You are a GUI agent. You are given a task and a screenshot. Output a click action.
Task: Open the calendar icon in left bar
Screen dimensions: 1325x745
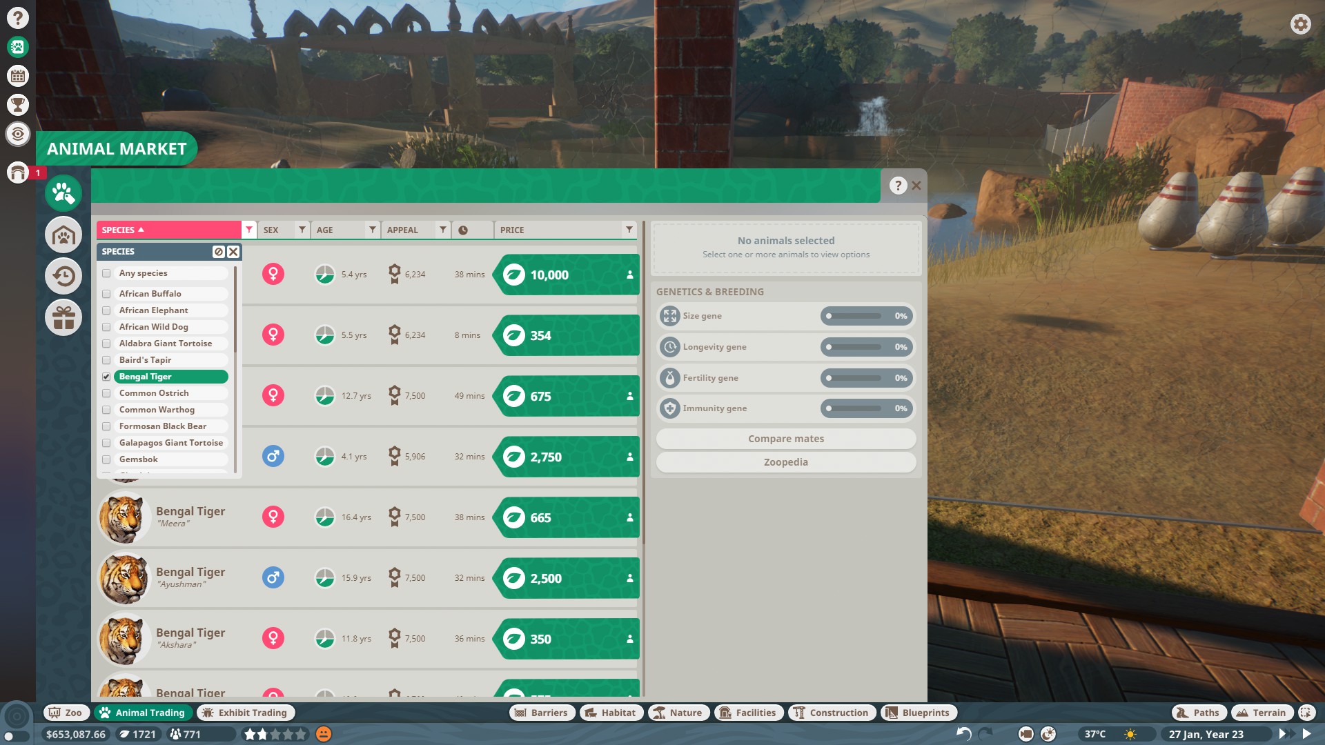coord(18,76)
